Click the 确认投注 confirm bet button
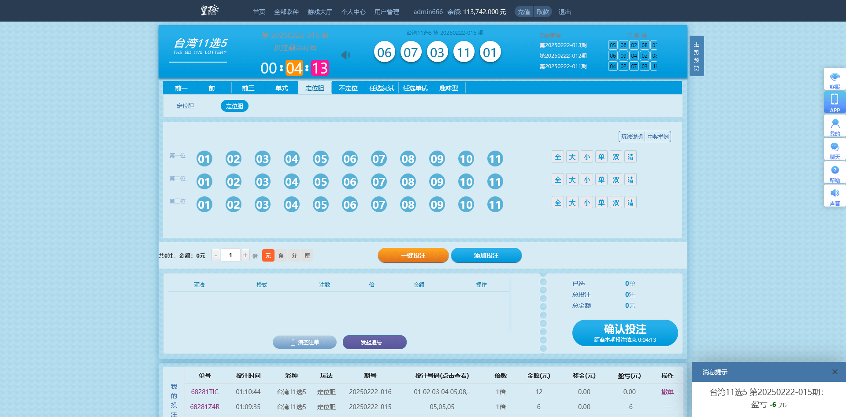 624,332
